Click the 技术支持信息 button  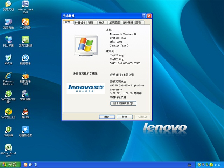123,103
